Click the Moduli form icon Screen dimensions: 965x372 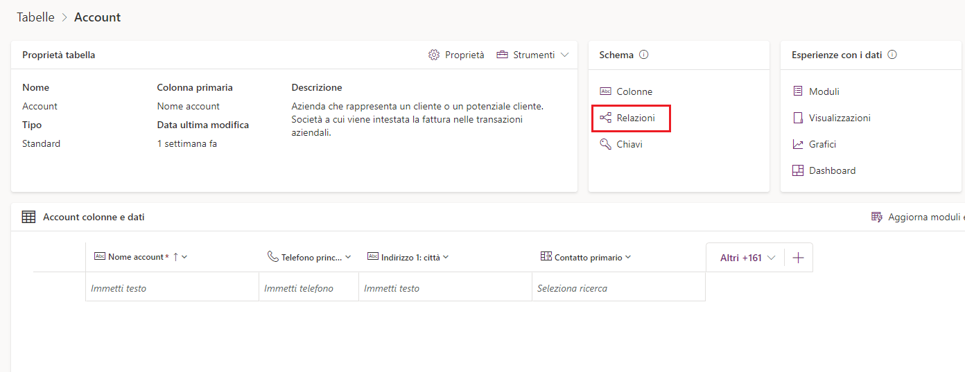(x=798, y=91)
